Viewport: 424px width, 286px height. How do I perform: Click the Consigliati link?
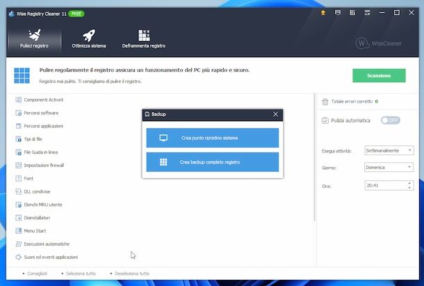(x=37, y=273)
